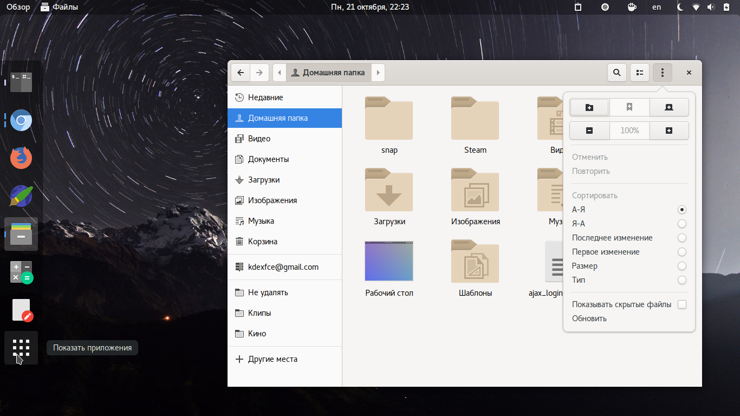Open the Файлы application menu
Viewport: 740px width, 416px height.
(x=59, y=7)
